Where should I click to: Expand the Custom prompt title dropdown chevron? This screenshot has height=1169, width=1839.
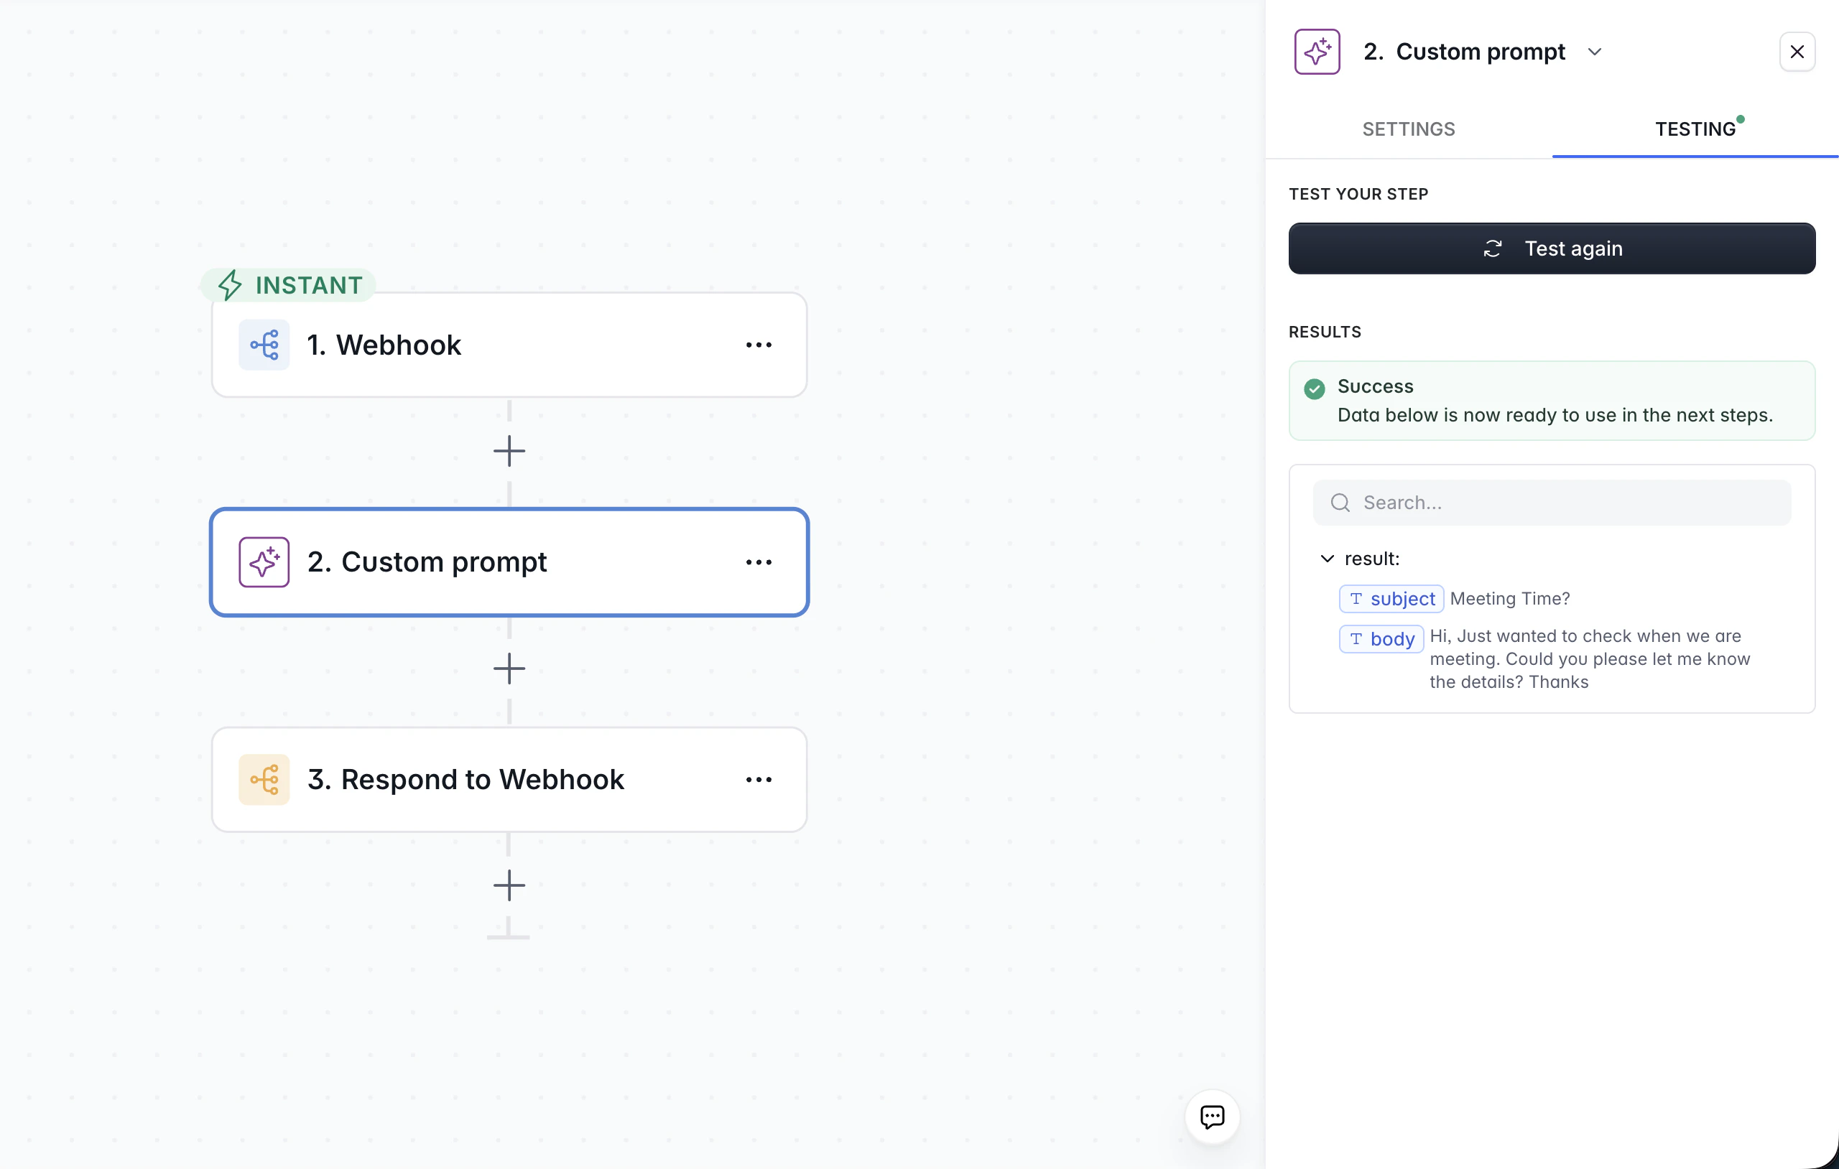[1595, 52]
